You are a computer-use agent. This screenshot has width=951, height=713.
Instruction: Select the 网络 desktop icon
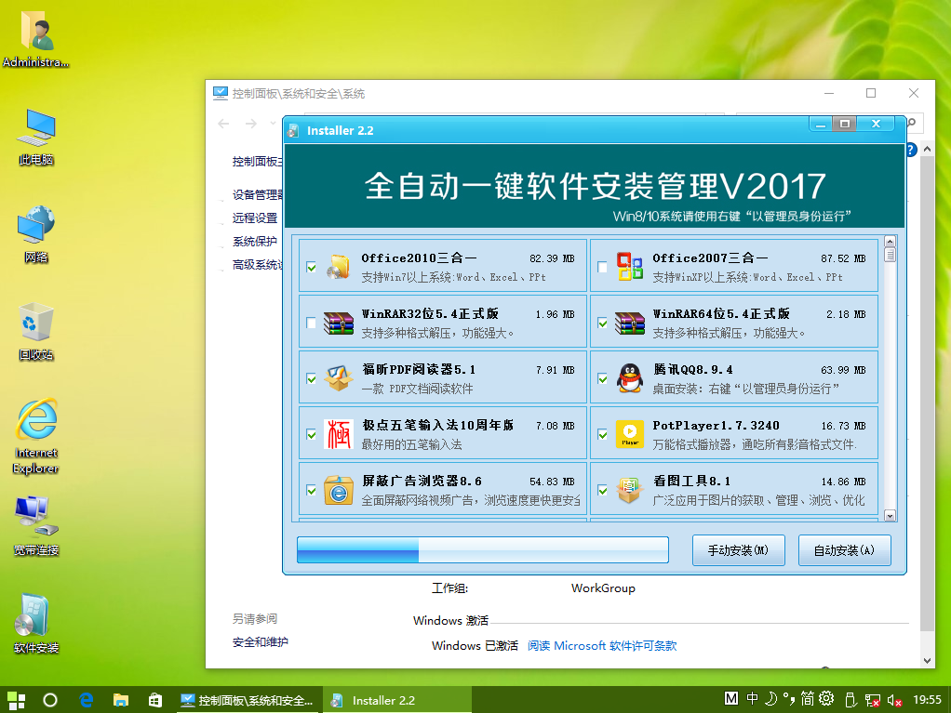[35, 234]
